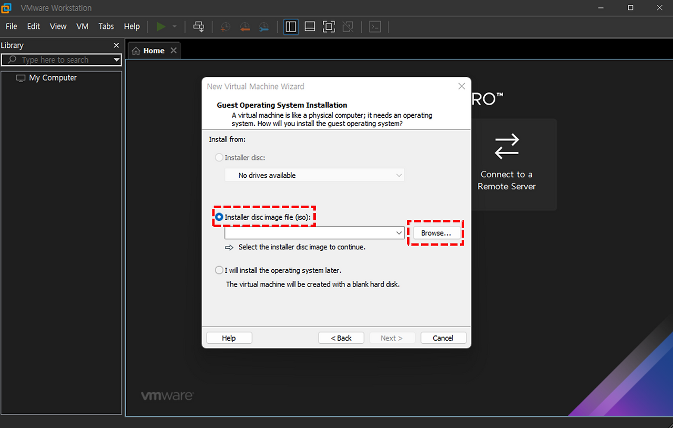Click the blank hard disk description text
Screen dimensions: 673x428
313,284
